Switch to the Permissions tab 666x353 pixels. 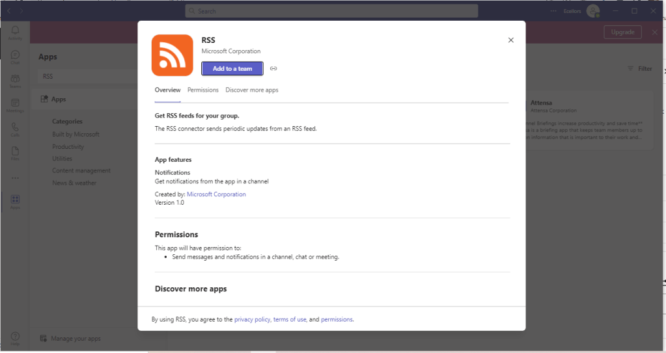202,90
